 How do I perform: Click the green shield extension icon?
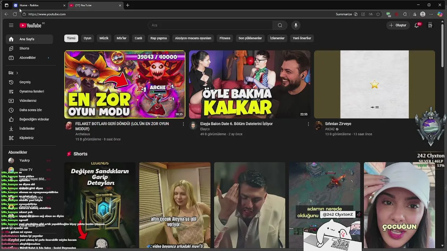[388, 14]
